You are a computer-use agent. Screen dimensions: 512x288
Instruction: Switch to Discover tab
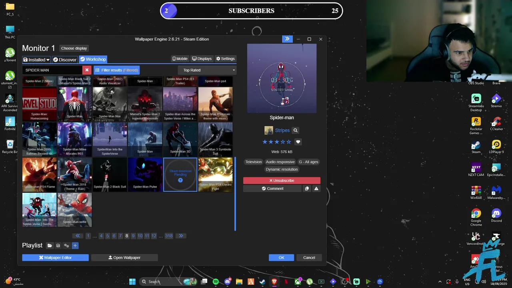(x=65, y=60)
